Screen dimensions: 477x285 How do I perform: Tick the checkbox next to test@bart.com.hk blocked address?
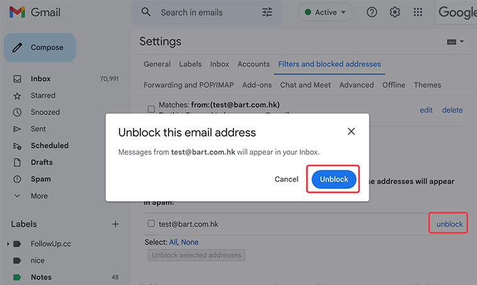[x=151, y=223]
